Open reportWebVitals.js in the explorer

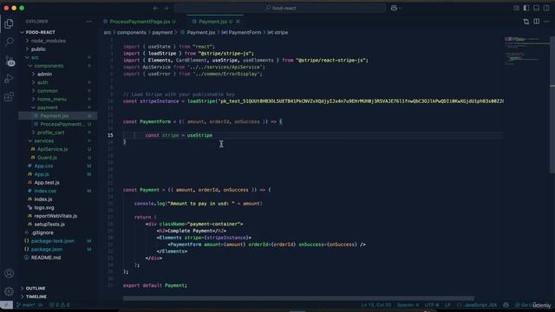coord(55,216)
